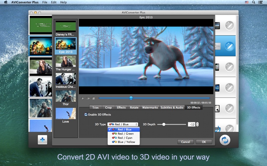Click the edit pencil icon in first row
Screen dimensions: 267x166
[229, 26]
